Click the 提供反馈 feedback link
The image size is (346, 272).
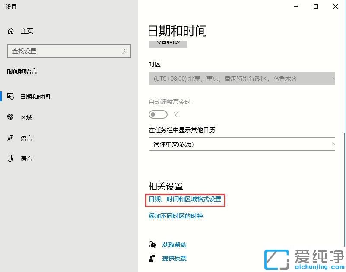pos(175,258)
